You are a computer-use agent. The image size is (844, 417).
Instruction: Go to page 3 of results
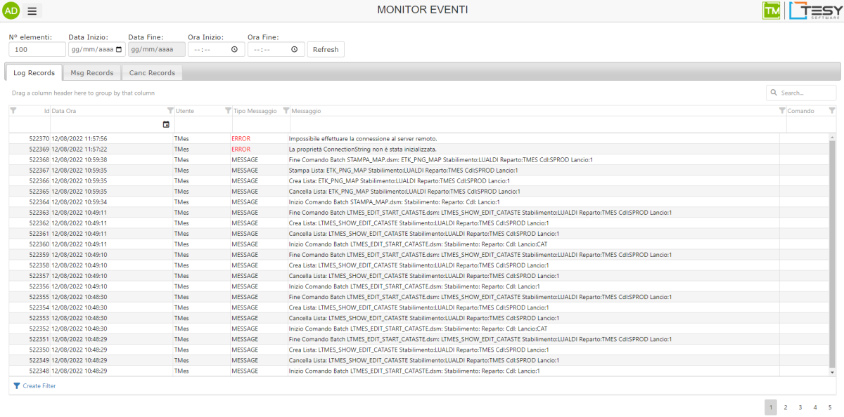click(x=800, y=407)
